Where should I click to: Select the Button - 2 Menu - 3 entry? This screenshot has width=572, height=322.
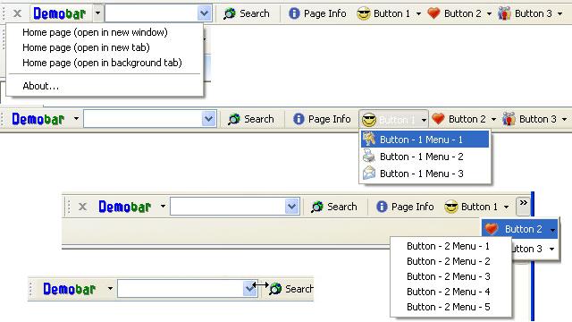coord(449,276)
